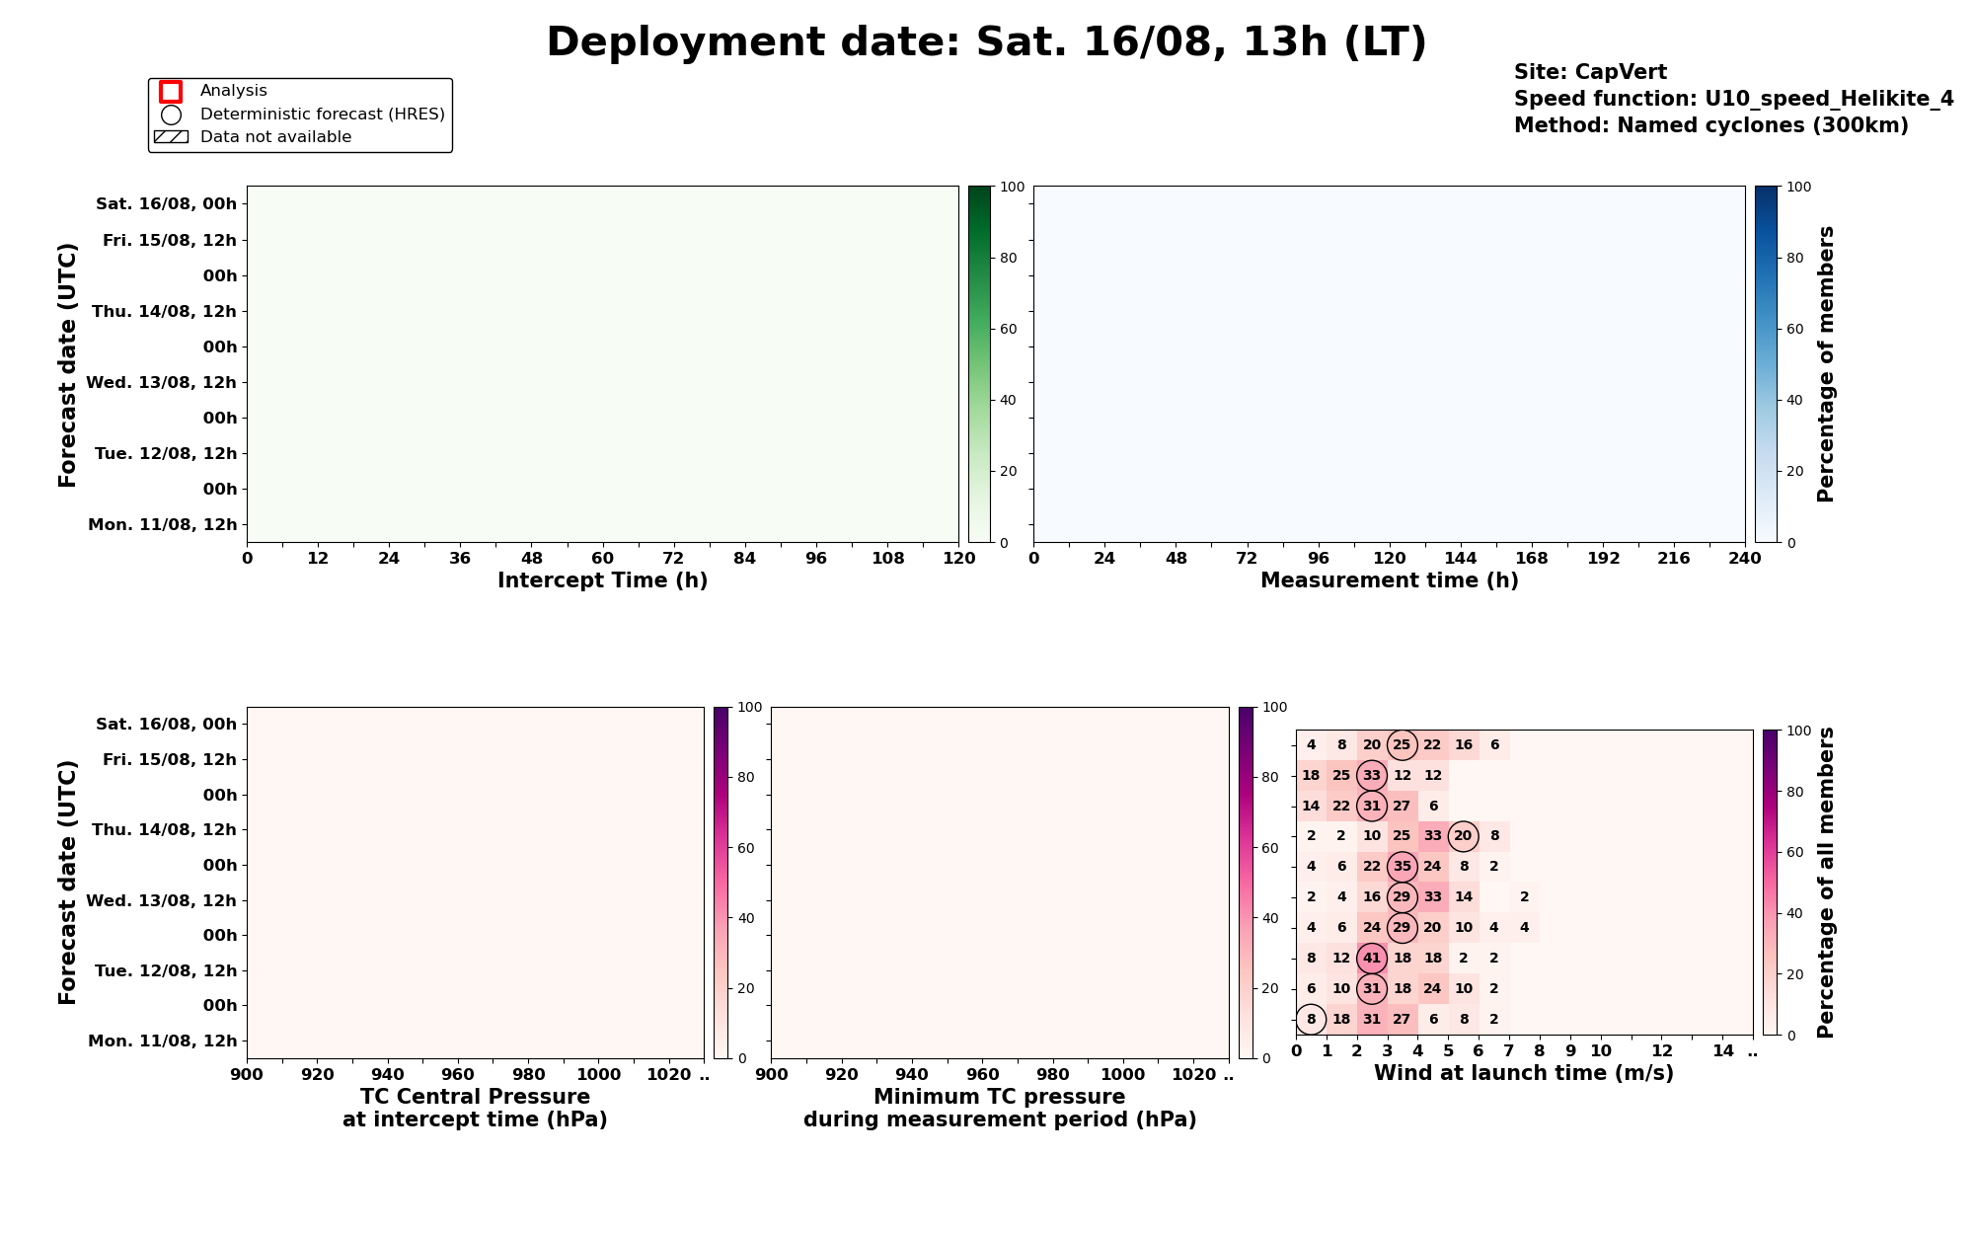Screen dimensions: 1974x1234
Task: Click colorbar beside Minimum TC pressure panel
Action: click(x=1247, y=883)
